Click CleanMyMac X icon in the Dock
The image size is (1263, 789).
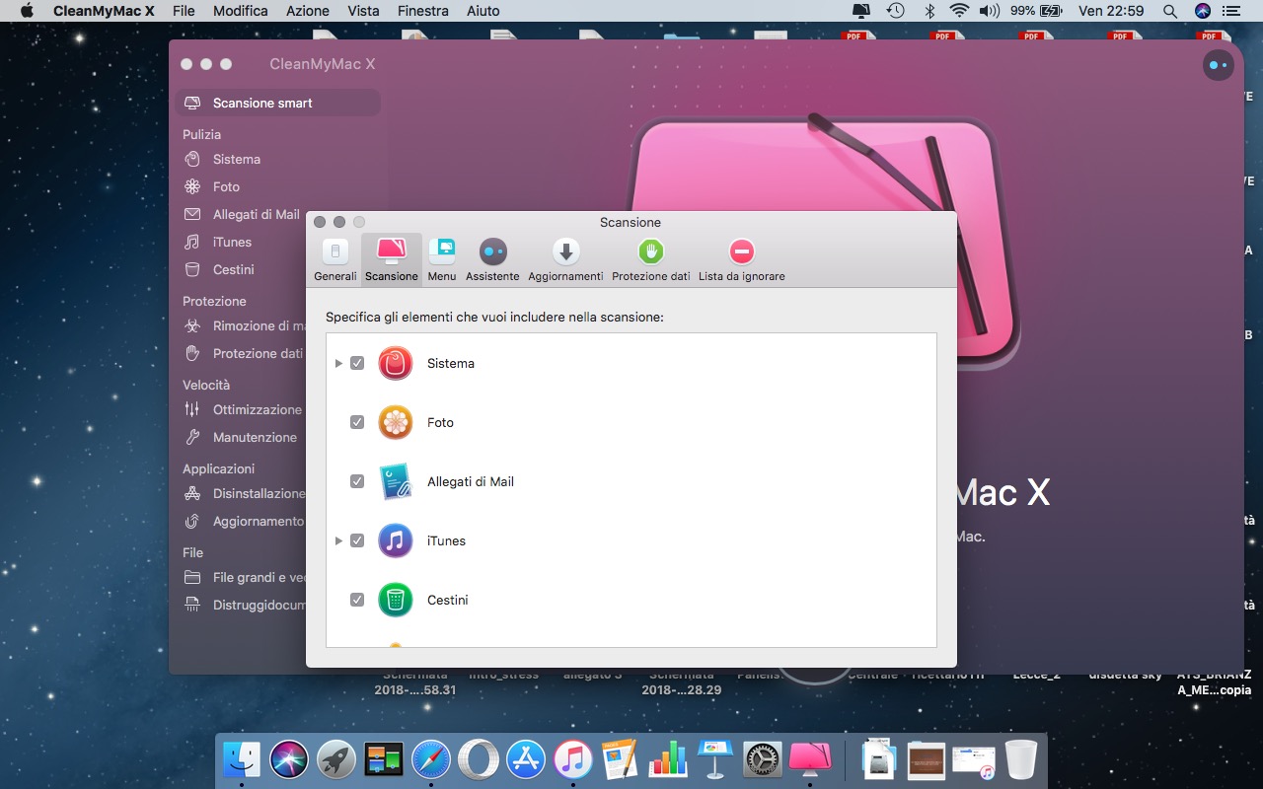pyautogui.click(x=810, y=759)
